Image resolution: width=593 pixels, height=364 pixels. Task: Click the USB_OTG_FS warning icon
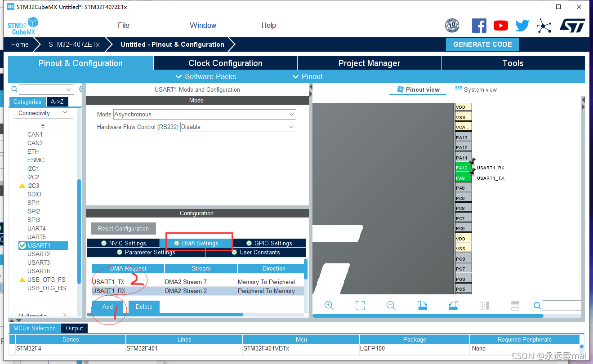point(22,280)
